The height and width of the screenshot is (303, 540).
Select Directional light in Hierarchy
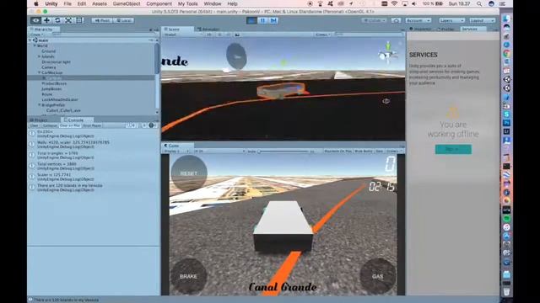(57, 61)
